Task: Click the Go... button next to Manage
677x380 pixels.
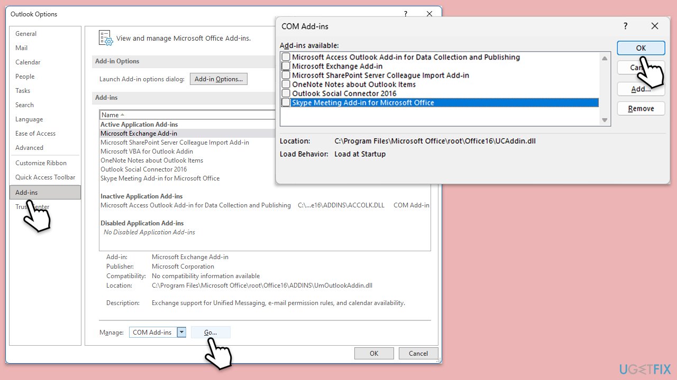Action: (x=211, y=332)
